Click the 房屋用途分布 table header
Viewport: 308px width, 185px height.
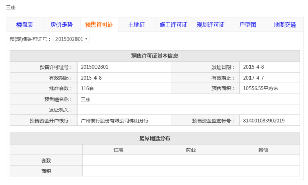point(155,138)
